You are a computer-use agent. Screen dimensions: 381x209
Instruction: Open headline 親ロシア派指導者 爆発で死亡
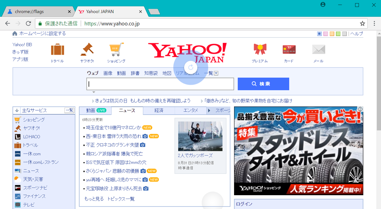click(115, 154)
